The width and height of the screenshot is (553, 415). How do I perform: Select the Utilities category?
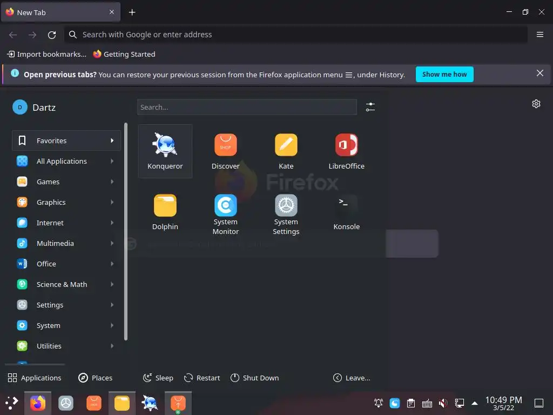(66, 346)
